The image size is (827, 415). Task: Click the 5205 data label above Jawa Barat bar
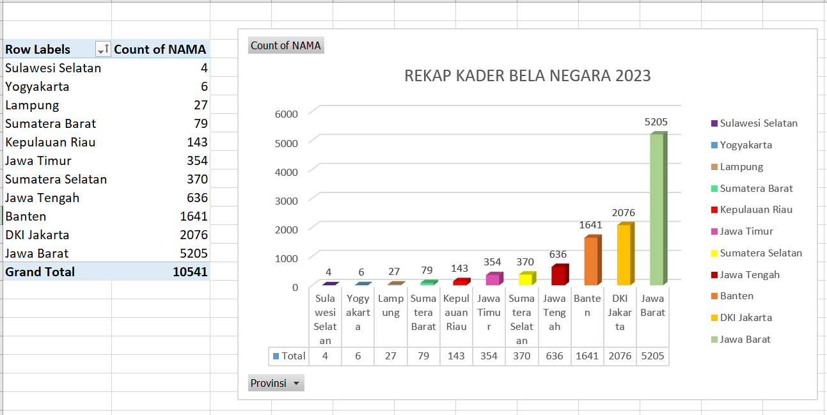(x=656, y=121)
